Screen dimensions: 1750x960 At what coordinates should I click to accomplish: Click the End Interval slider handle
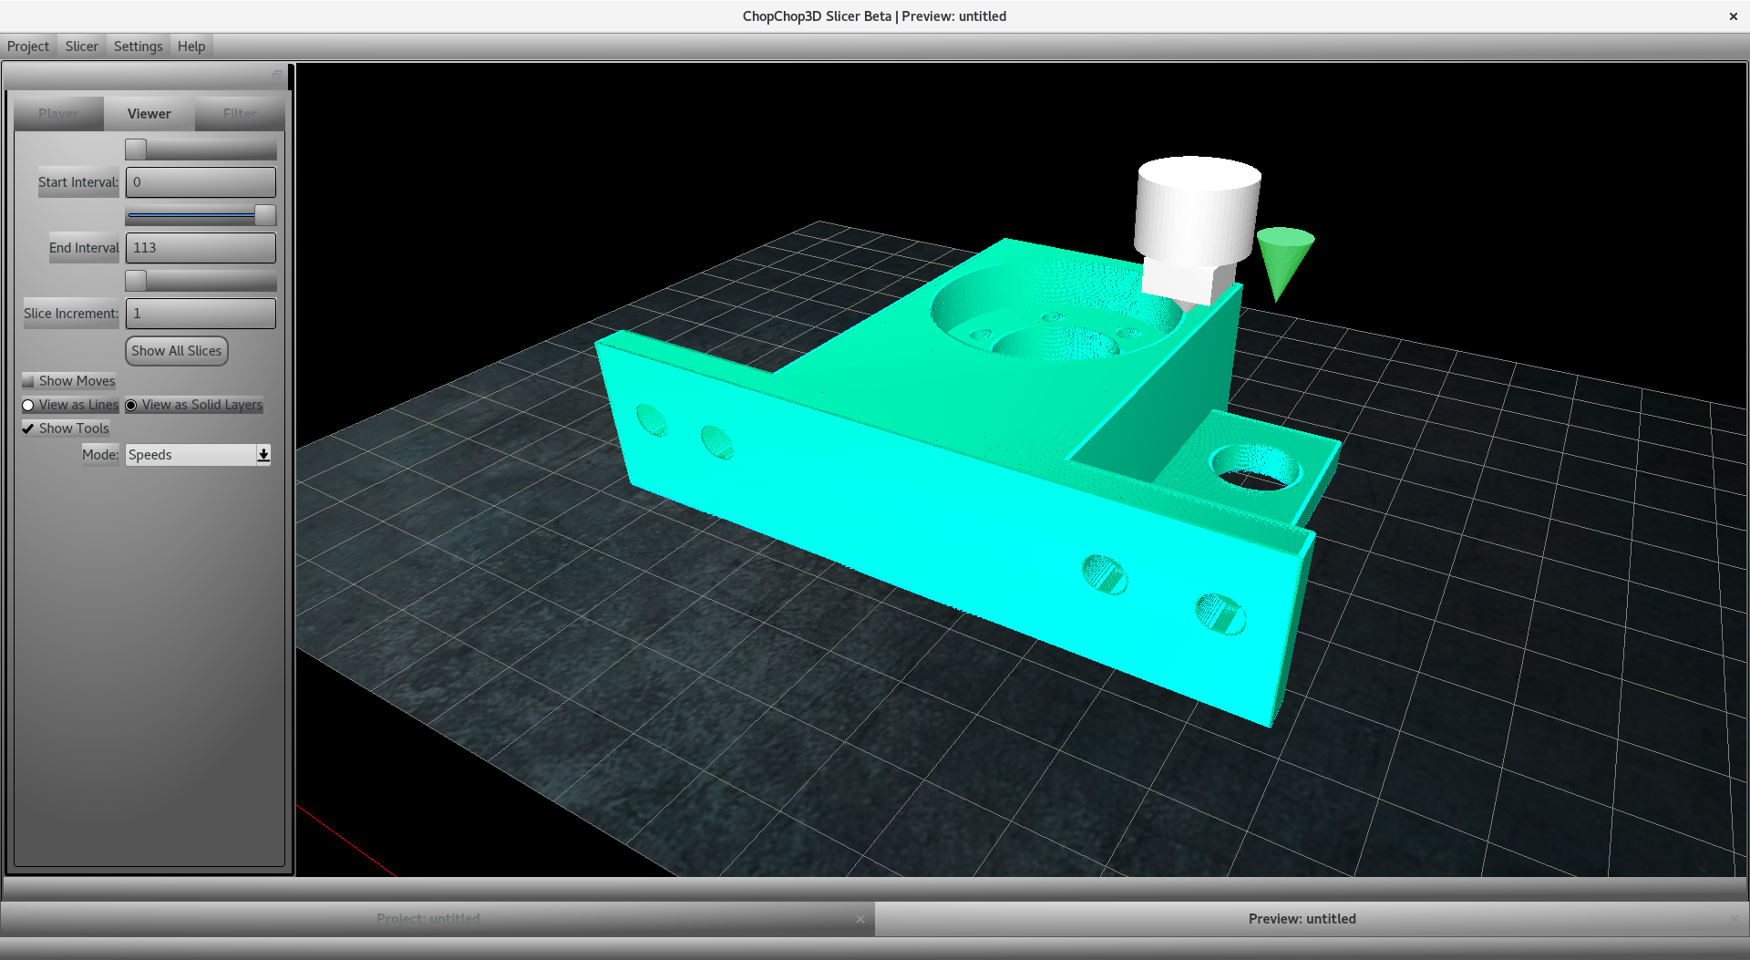265,215
